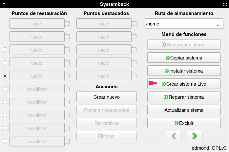Click the /home storage path field
229x152 pixels.
(184, 24)
